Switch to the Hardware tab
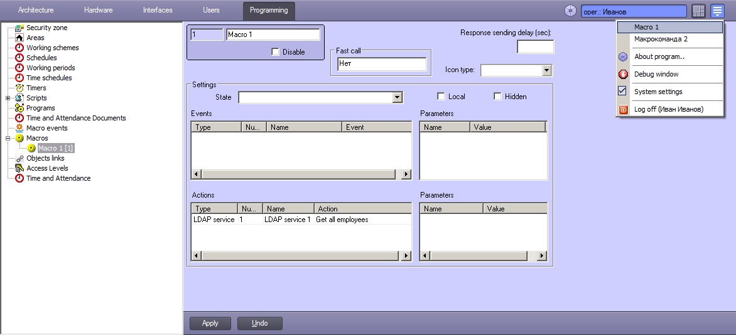Image resolution: width=736 pixels, height=335 pixels. [98, 10]
